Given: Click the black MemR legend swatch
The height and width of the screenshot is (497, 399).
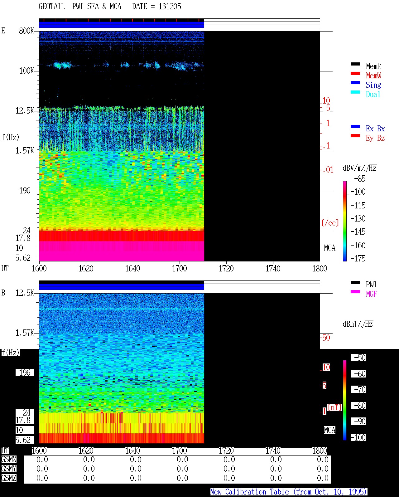Looking at the screenshot, I should tap(355, 64).
